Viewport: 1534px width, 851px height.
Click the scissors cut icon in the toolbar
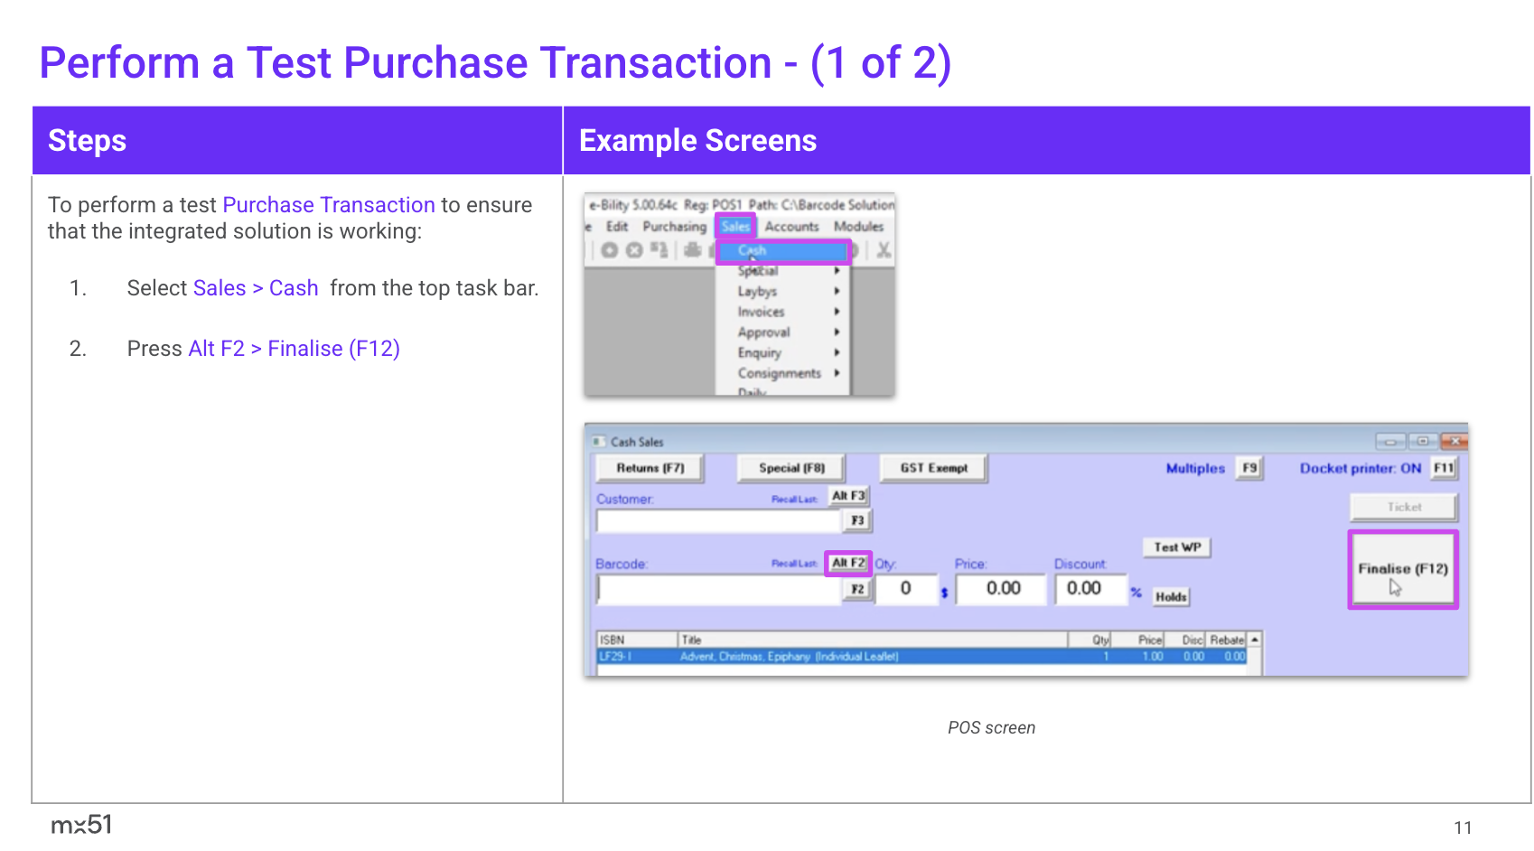(883, 250)
